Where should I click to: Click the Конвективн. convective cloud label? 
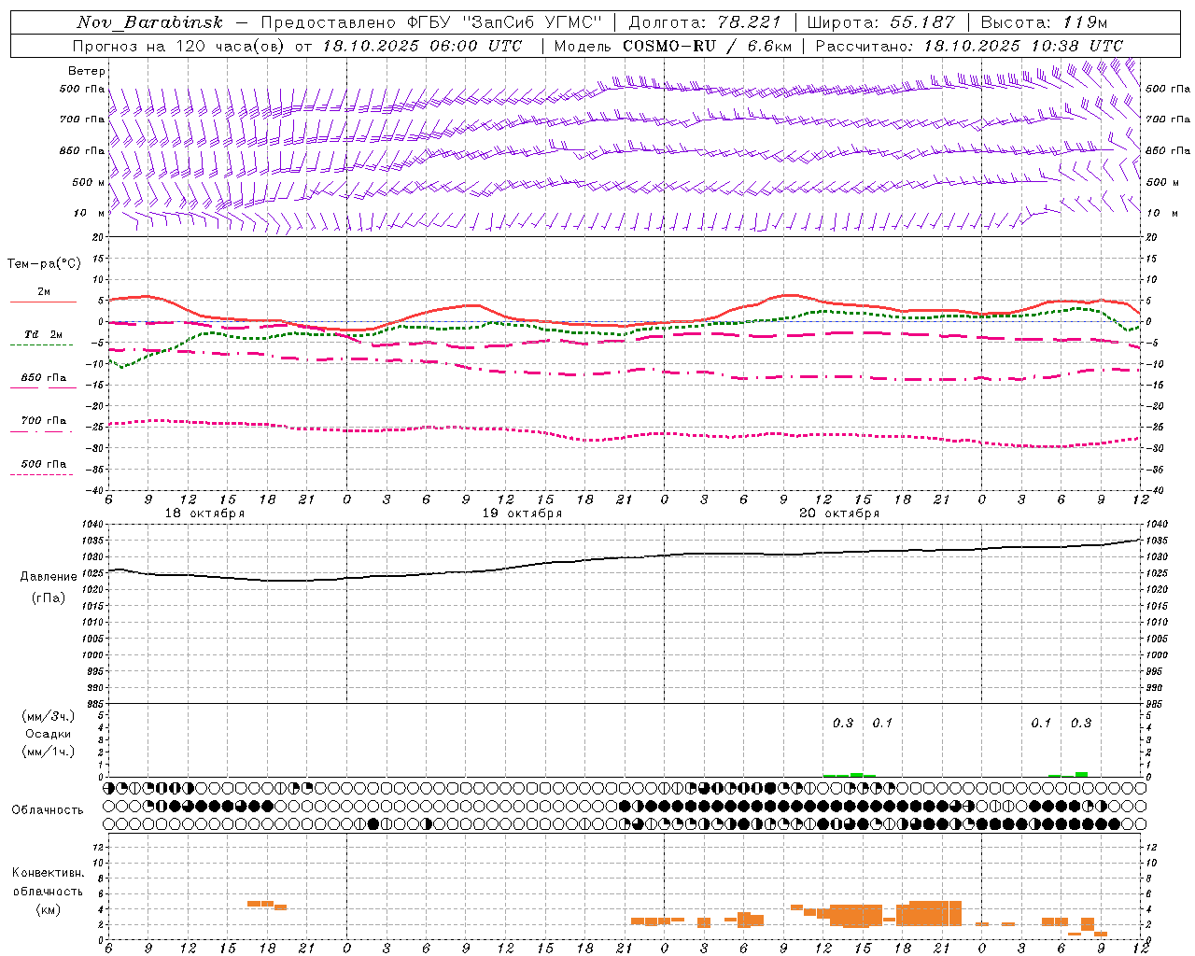pos(48,873)
